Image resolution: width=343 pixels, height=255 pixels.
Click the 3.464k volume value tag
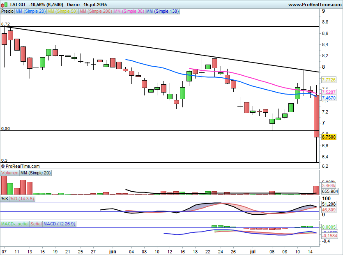pos(329,186)
